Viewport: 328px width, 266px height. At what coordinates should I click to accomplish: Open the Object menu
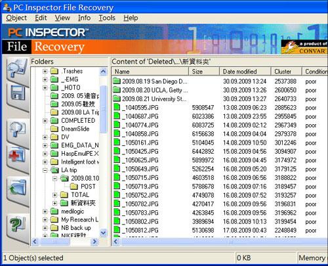pyautogui.click(x=16, y=18)
